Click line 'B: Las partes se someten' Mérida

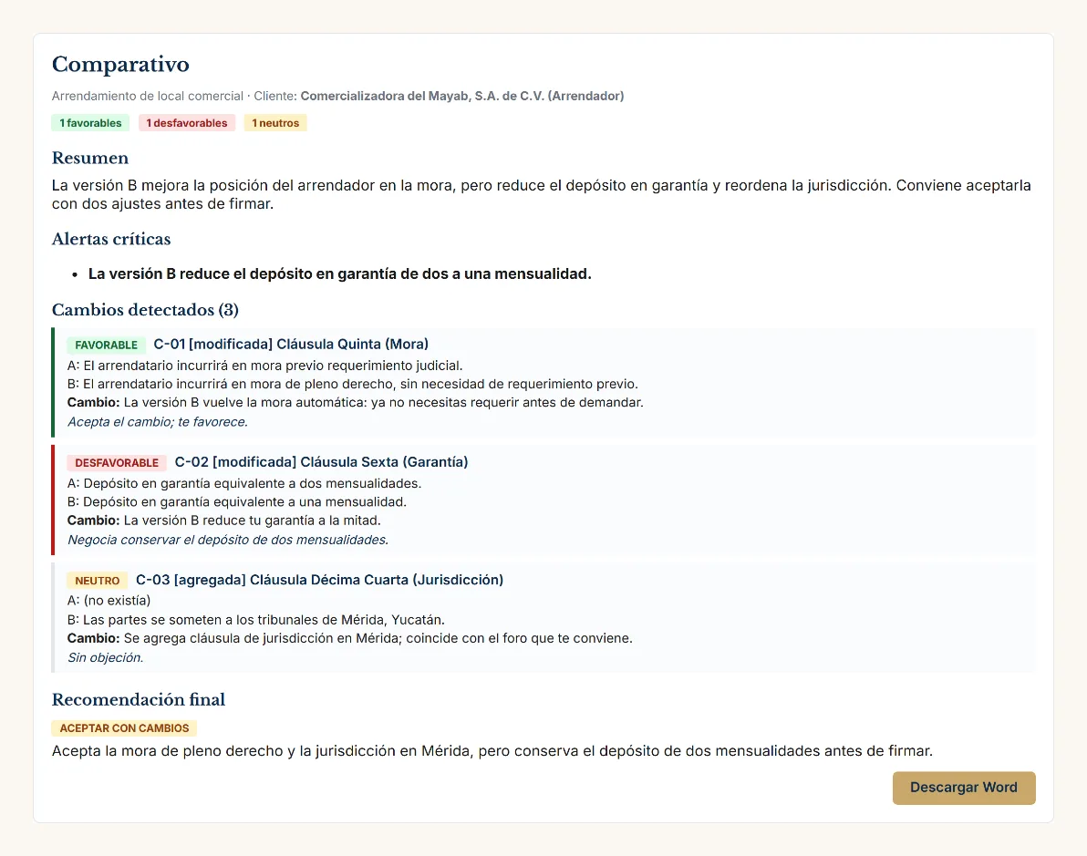point(256,620)
